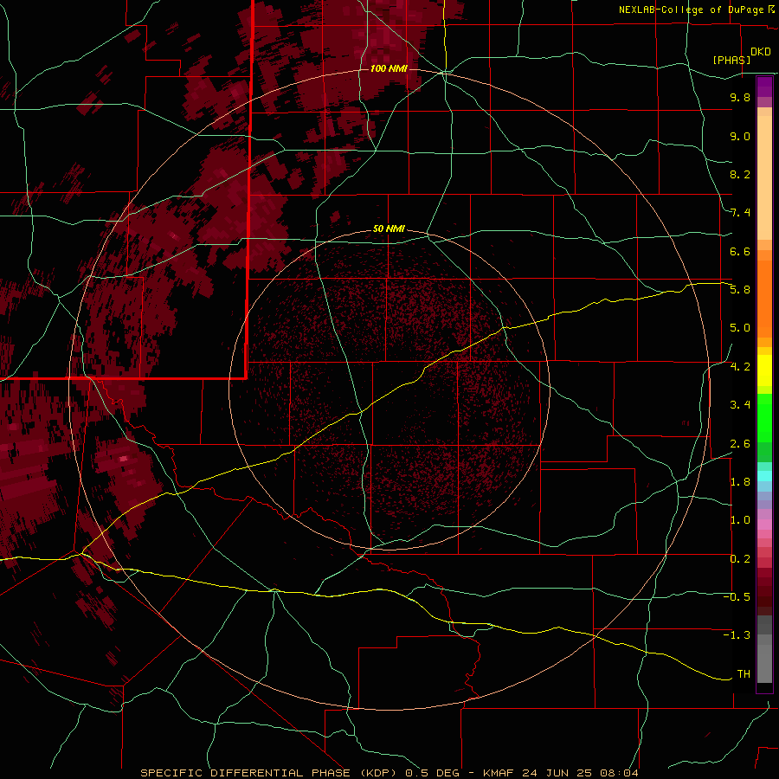The image size is (779, 779).
Task: Select the 100 NMI range ring label
Action: click(x=389, y=68)
